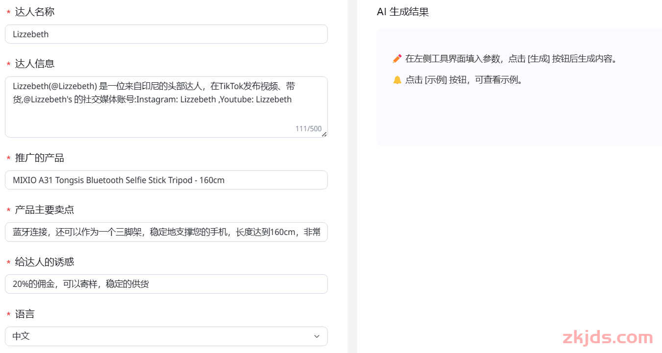This screenshot has width=662, height=353.
Task: Click the 给达人的诱惑 input with 20%的佣金
Action: tap(166, 284)
